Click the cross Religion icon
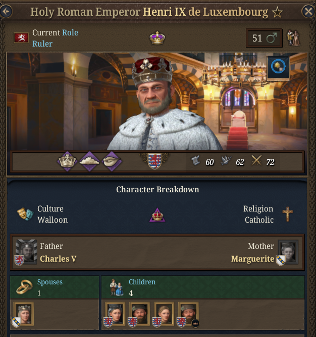The height and width of the screenshot is (337, 316). (287, 214)
